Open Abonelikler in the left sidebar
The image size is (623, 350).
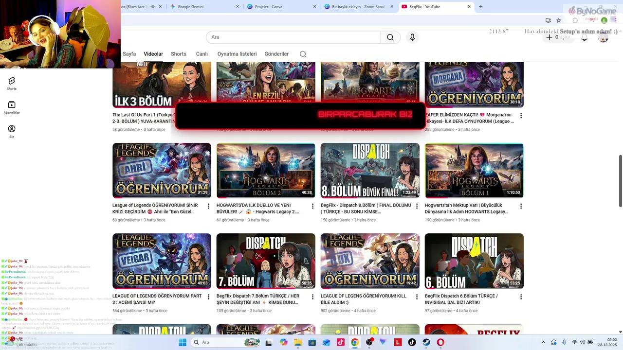click(12, 107)
